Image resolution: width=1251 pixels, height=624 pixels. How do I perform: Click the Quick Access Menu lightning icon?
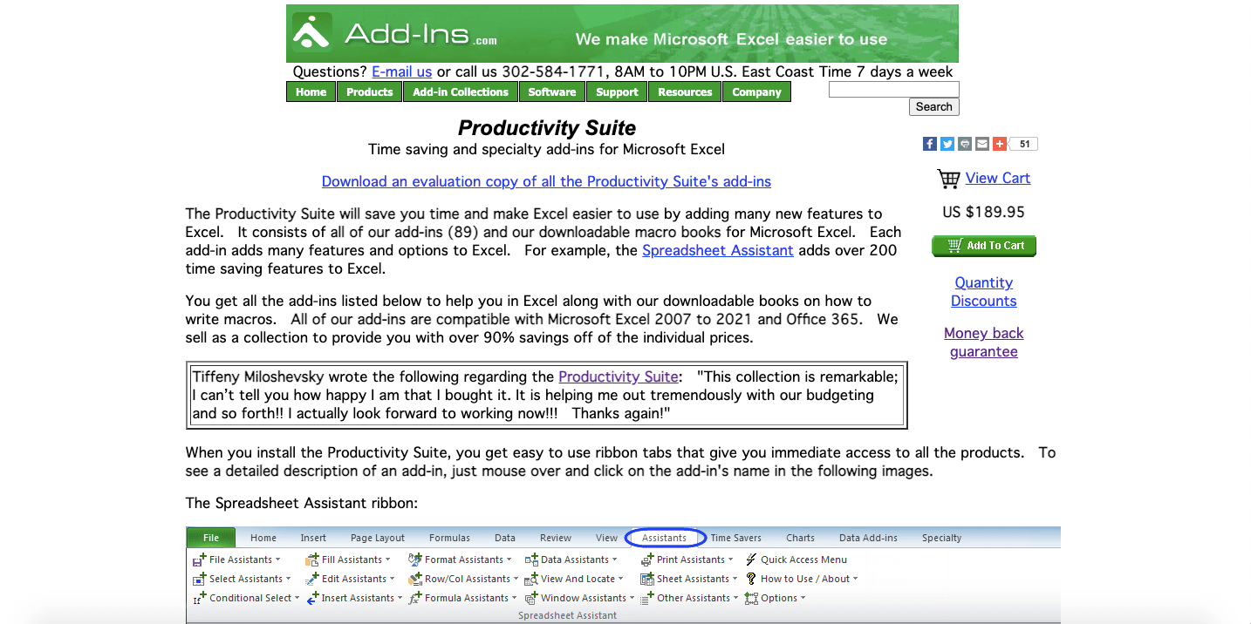pyautogui.click(x=751, y=560)
